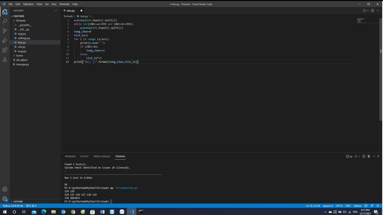The width and height of the screenshot is (383, 215).
Task: Open Explorer Views and More Actions ellipsis
Action: 56,10
